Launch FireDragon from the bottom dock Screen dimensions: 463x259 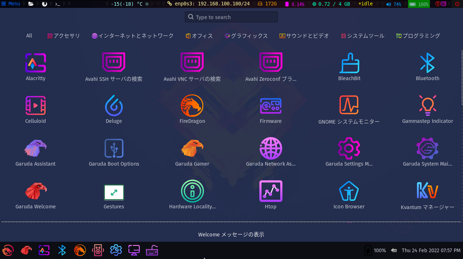[x=80, y=250]
